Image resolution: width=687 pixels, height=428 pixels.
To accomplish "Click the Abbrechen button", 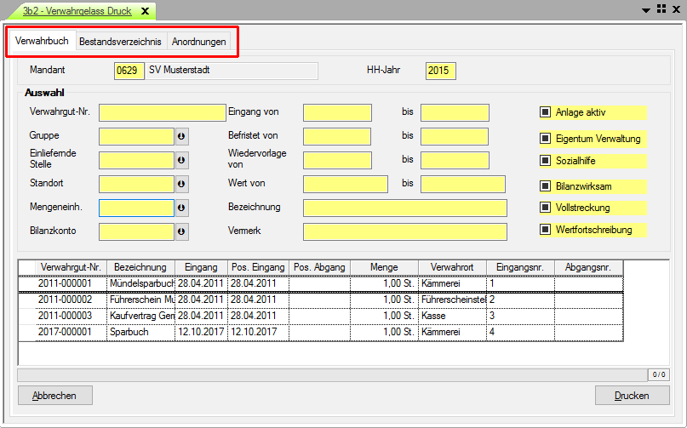I will tap(54, 396).
